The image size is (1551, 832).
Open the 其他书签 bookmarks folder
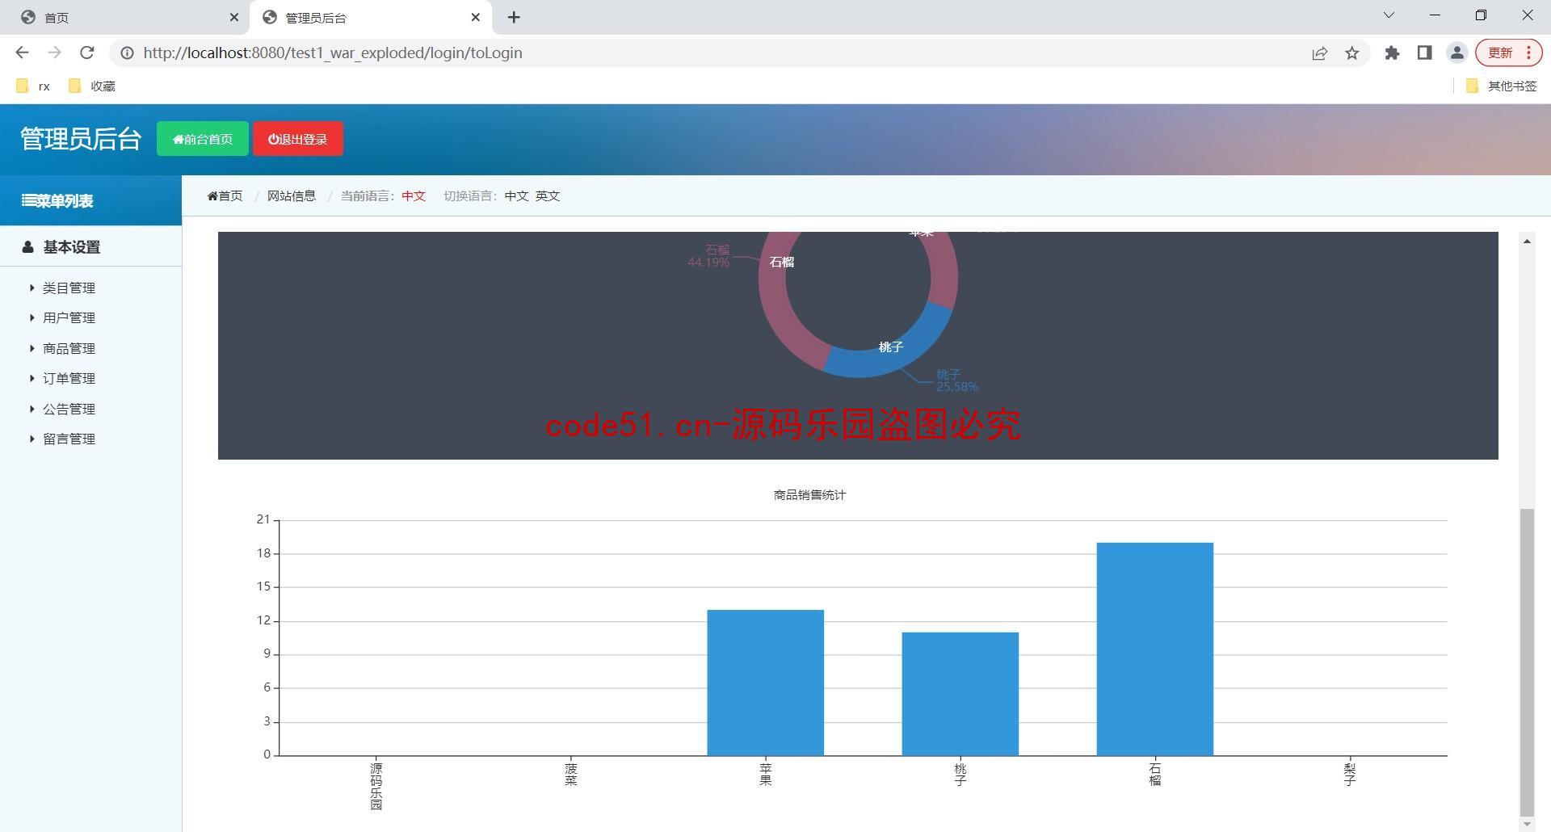coord(1502,86)
